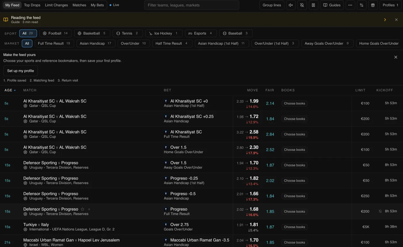Viewport: 403px width, 247px height.
Task: Click the gift icon in the toolbar
Action: [373, 5]
